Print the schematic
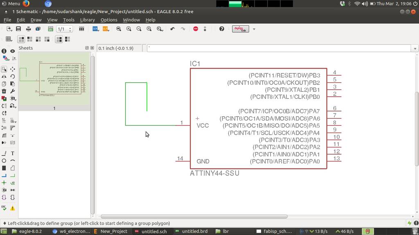The width and height of the screenshot is (419, 235). (28, 29)
